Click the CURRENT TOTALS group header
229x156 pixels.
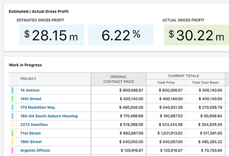click(x=186, y=76)
